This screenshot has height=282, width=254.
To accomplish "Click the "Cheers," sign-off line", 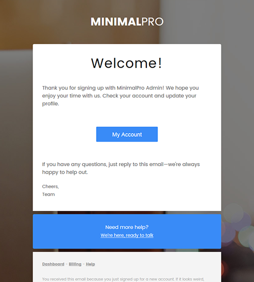I will (x=50, y=186).
